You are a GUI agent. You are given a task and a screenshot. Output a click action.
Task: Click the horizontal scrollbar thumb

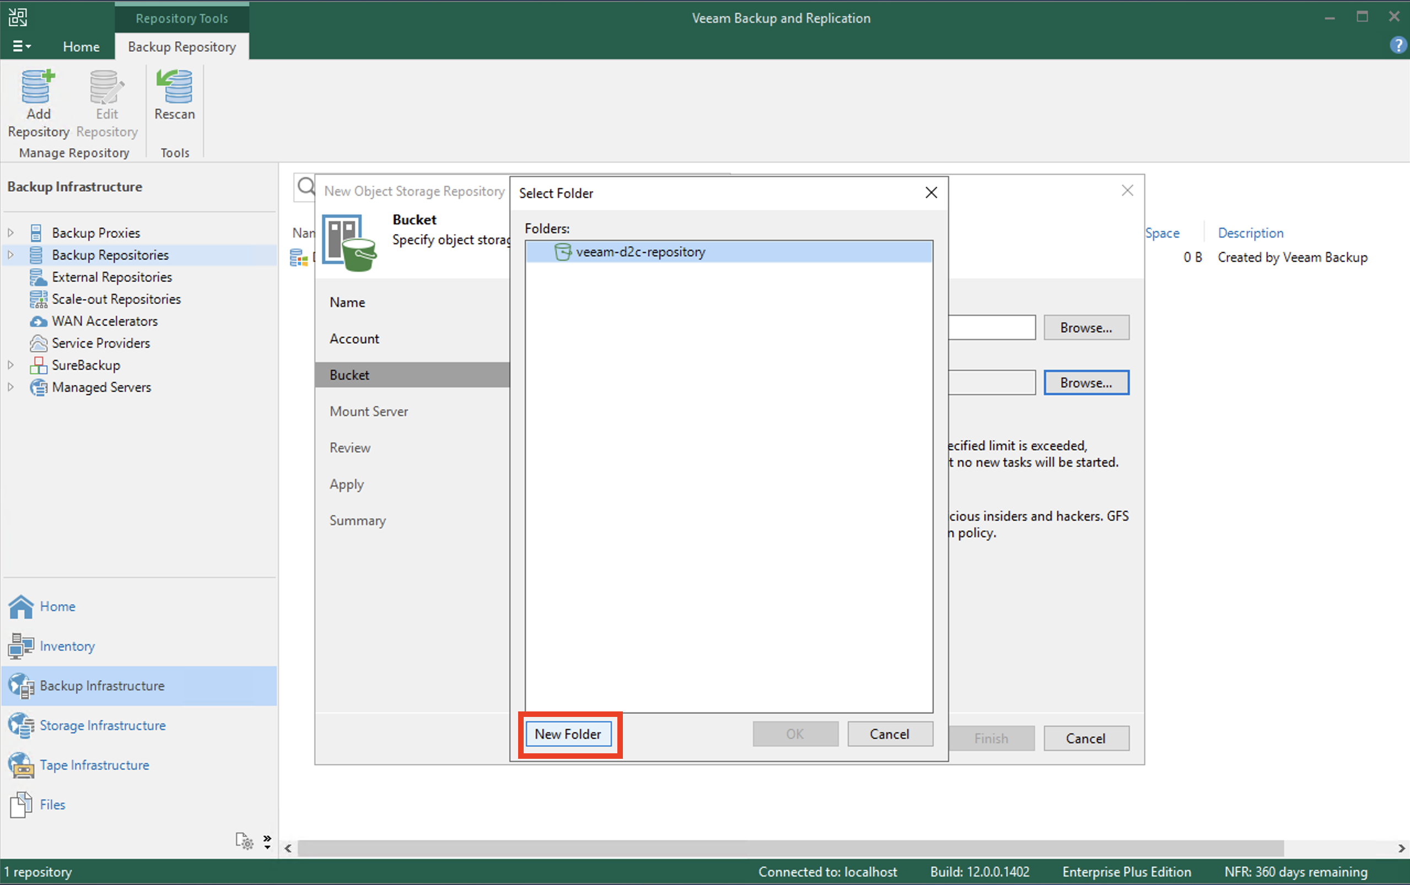[791, 848]
